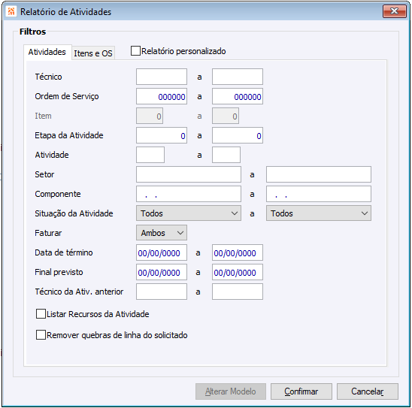Focus the second Técnico input field
The height and width of the screenshot is (408, 412).
pos(238,77)
